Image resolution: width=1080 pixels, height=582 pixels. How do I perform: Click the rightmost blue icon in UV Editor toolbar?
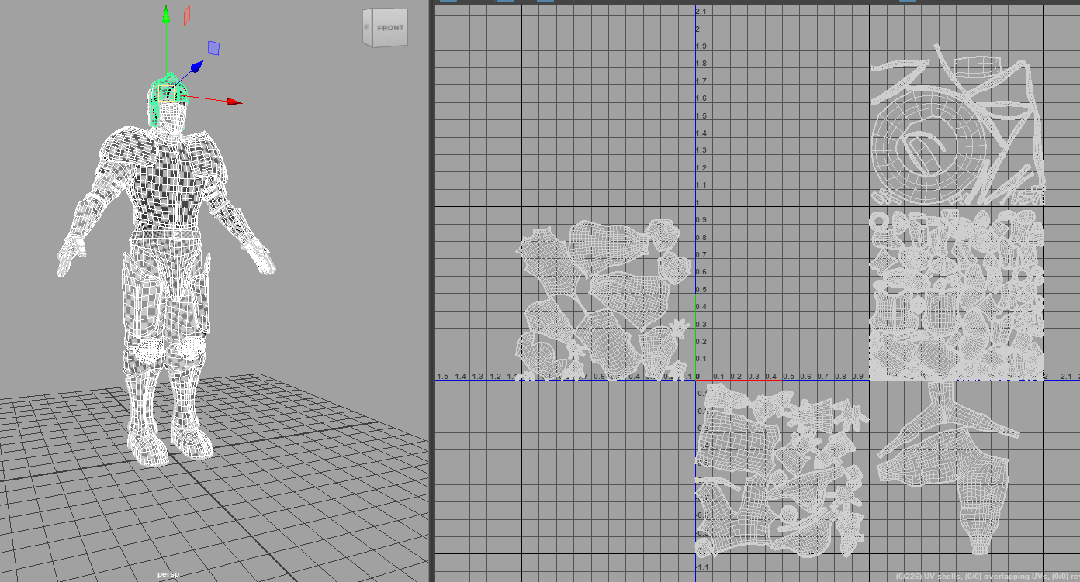pos(908,2)
